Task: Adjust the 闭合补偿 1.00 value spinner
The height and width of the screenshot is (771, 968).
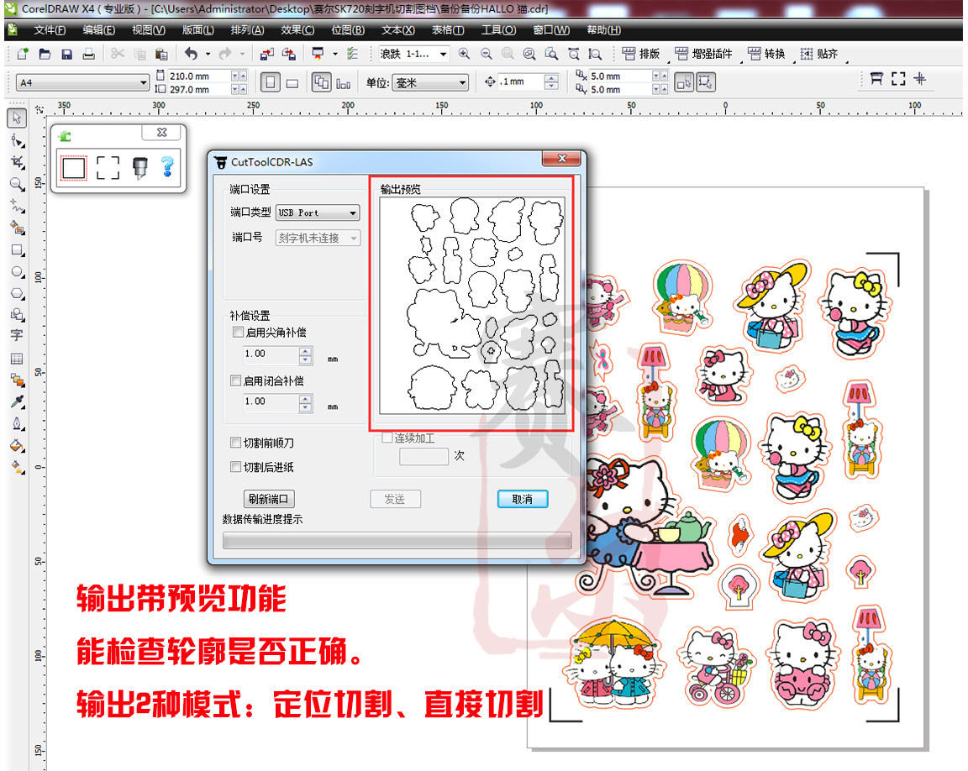Action: (305, 403)
